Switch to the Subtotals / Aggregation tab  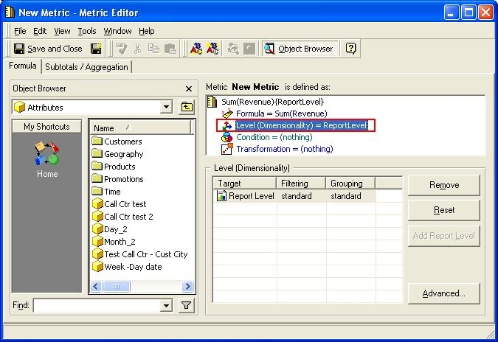click(87, 67)
